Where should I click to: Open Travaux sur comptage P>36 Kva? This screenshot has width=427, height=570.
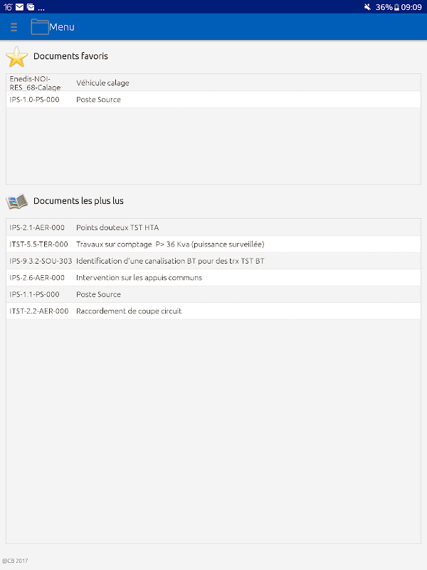pyautogui.click(x=169, y=244)
